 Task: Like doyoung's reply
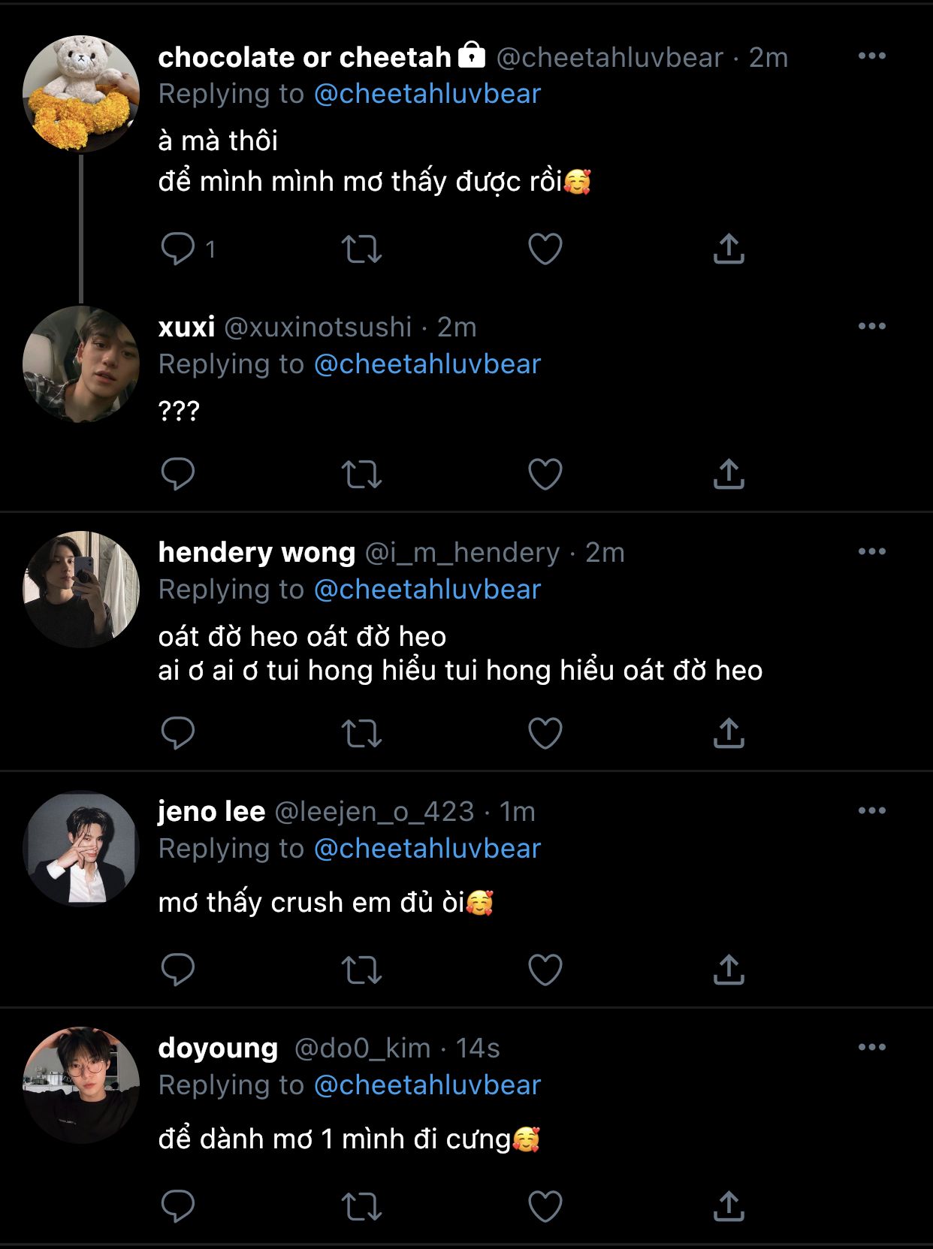click(545, 1206)
